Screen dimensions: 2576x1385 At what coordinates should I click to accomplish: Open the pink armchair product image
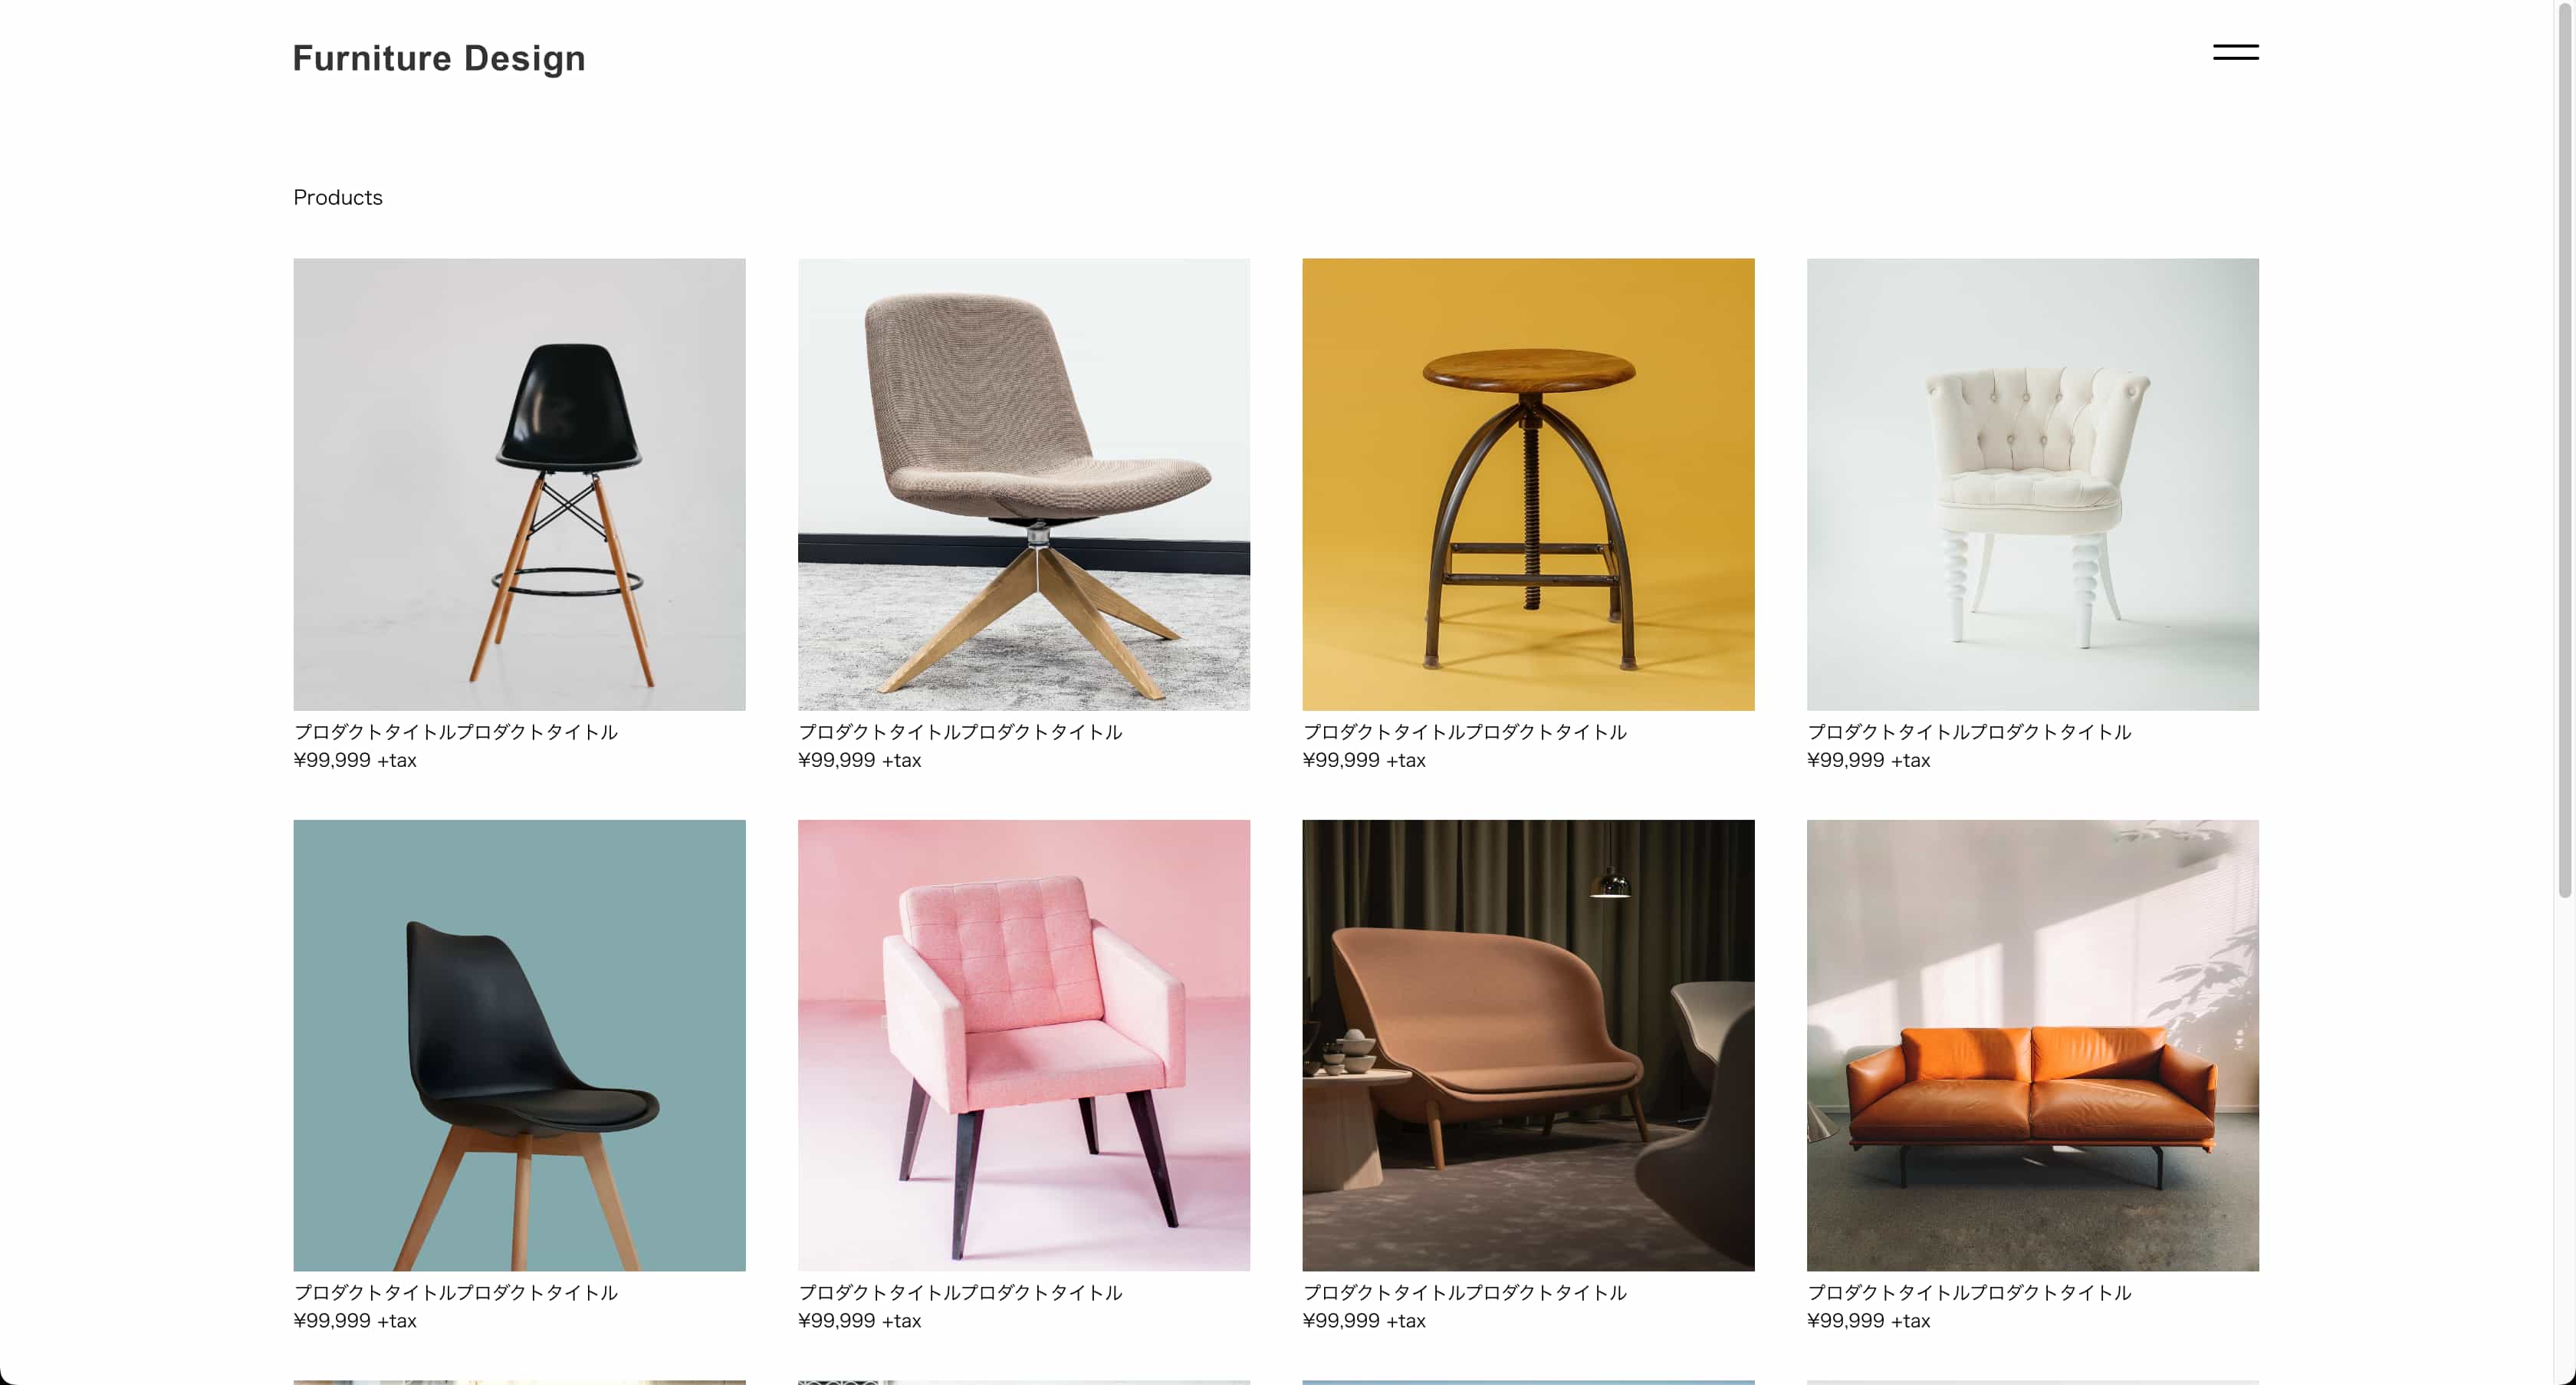[x=1023, y=1045]
